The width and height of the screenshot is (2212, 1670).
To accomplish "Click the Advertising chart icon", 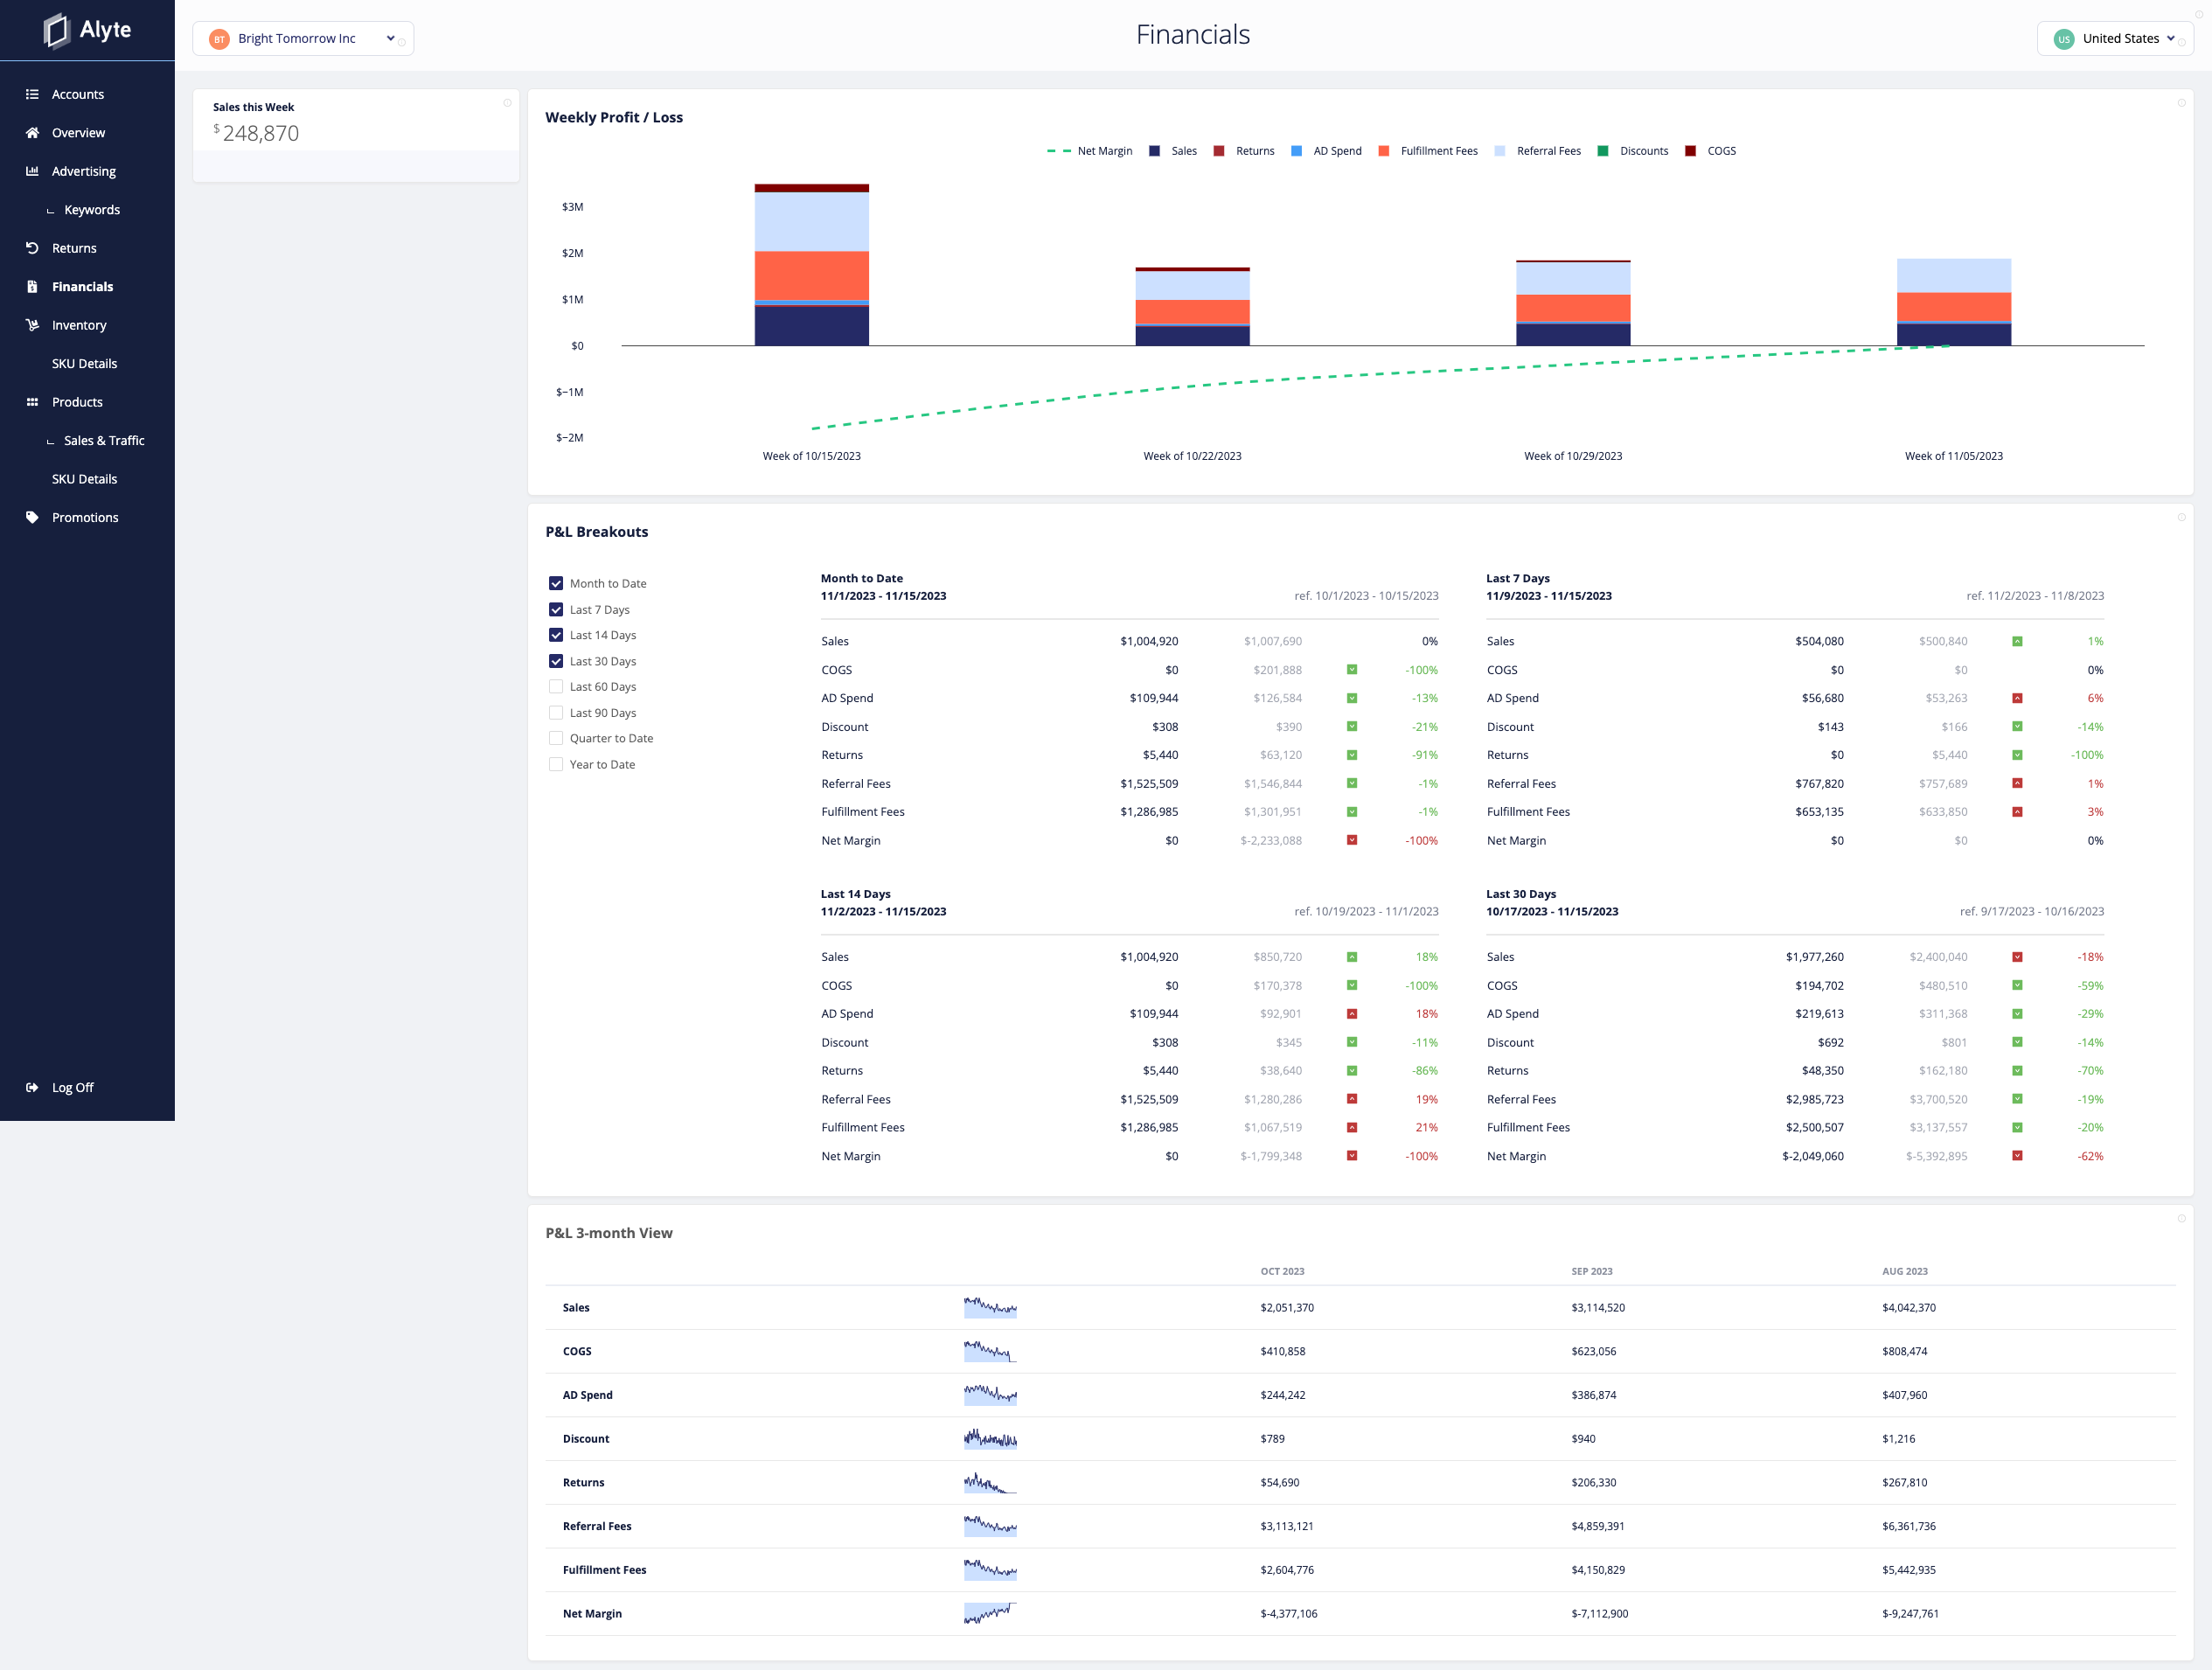I will [x=32, y=171].
